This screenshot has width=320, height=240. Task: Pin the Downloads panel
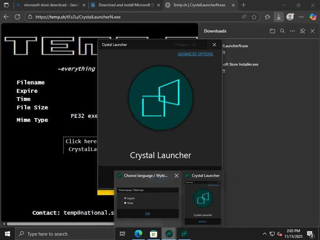click(x=302, y=31)
